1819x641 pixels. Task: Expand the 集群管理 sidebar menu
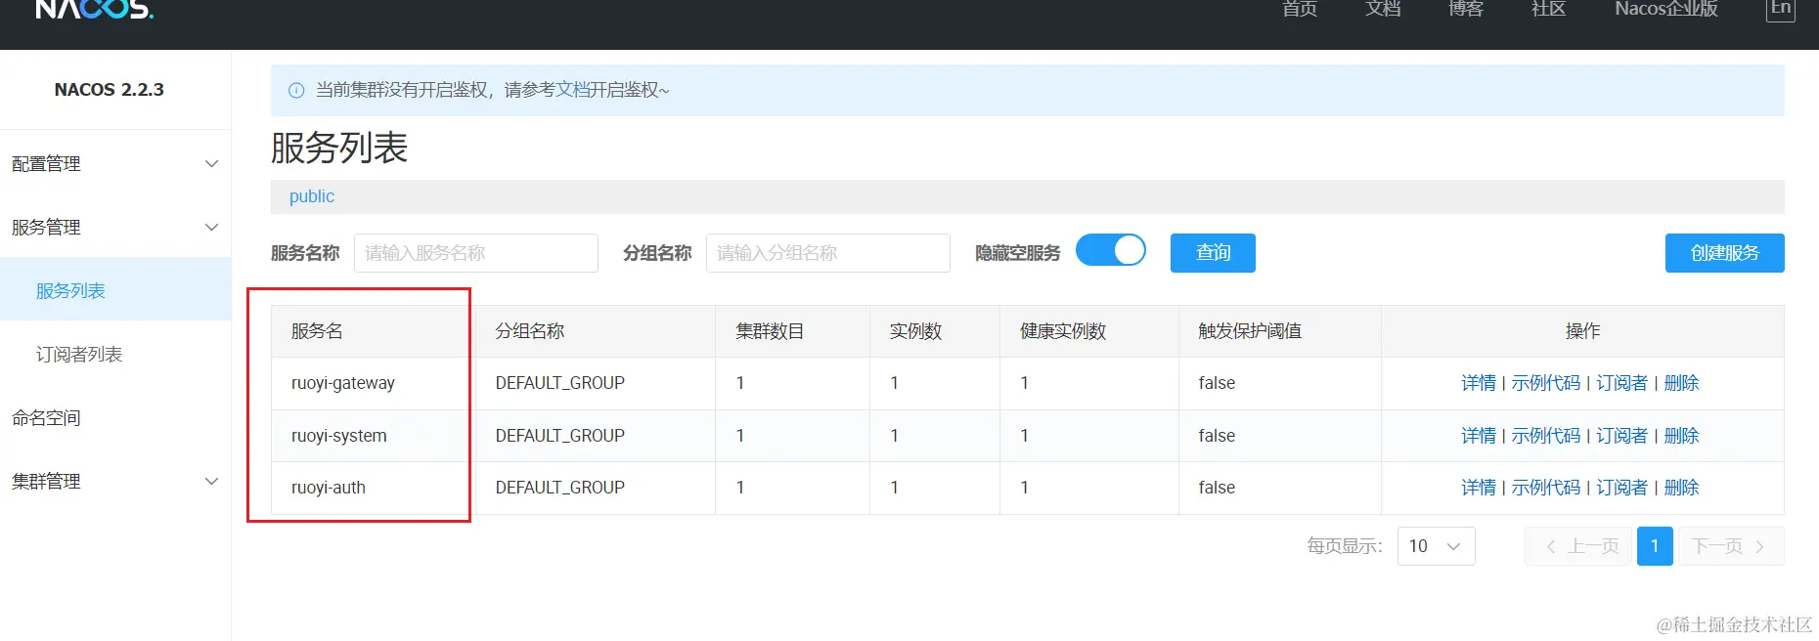coord(115,481)
